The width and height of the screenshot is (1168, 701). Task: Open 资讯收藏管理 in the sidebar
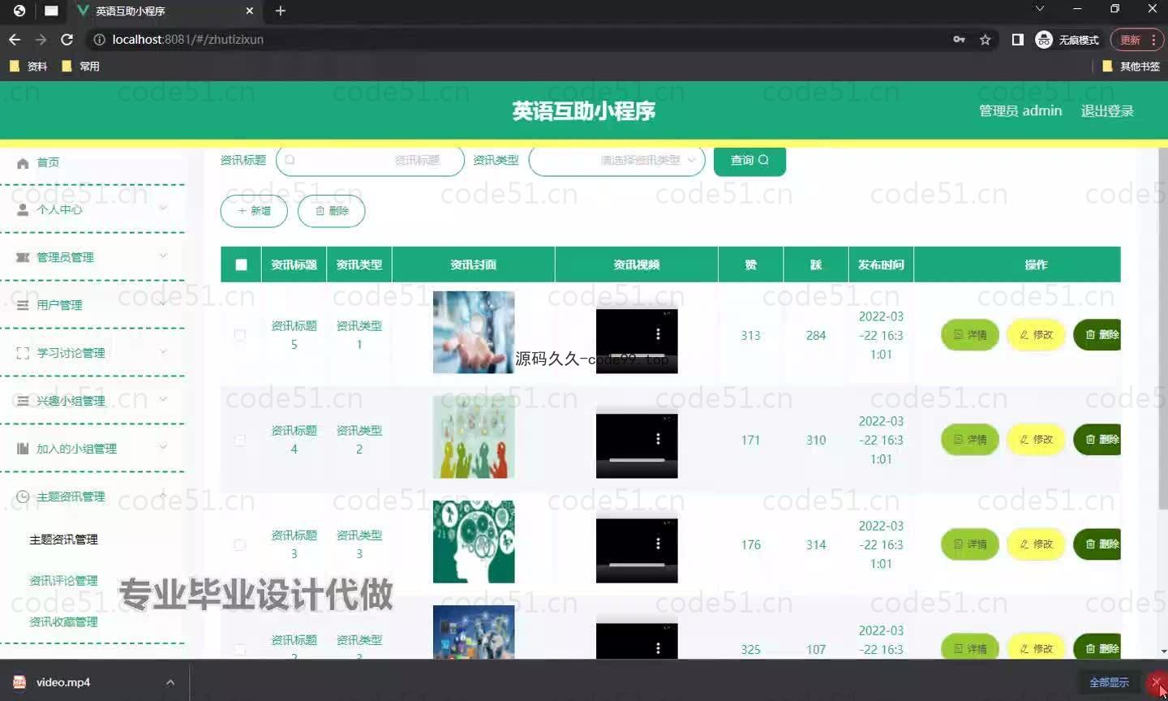[x=63, y=622]
